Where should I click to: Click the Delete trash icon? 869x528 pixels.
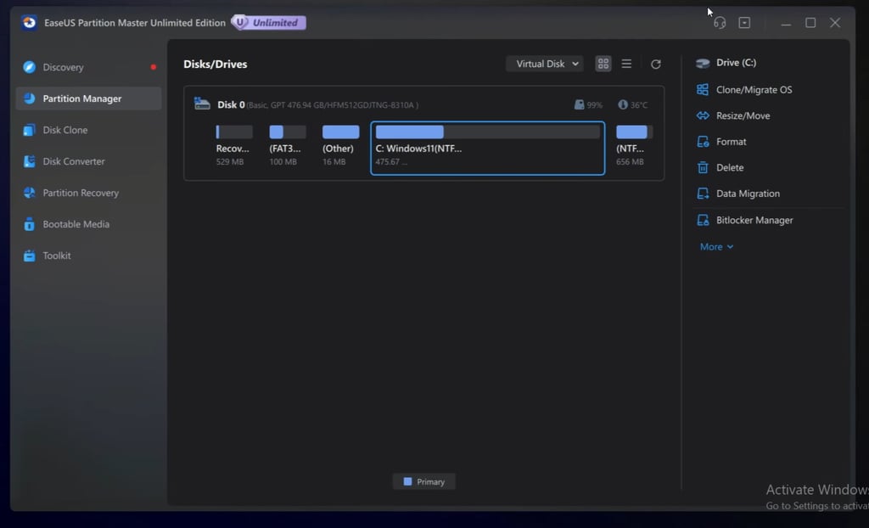[x=703, y=167]
